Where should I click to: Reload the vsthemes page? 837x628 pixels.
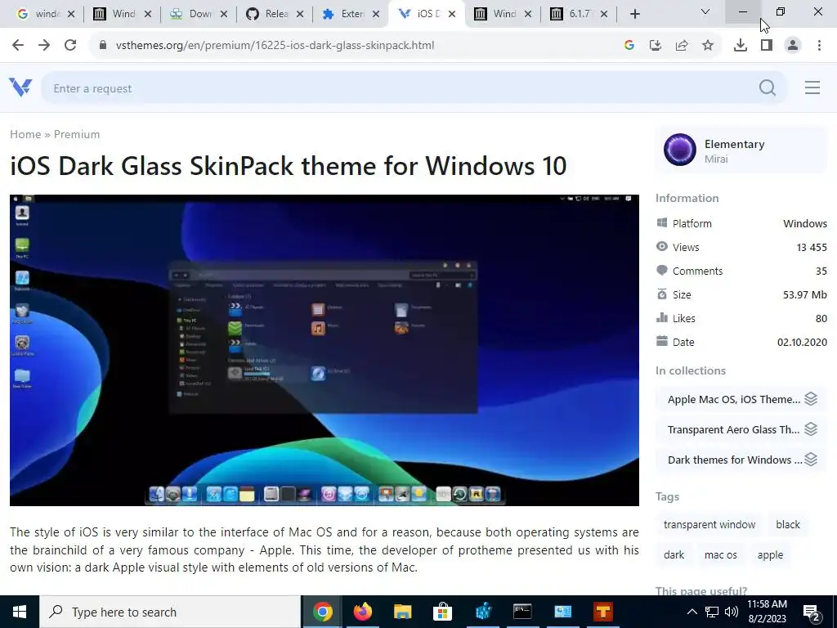click(x=70, y=46)
